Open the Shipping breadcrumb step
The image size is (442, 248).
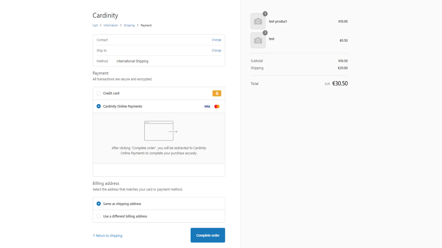[x=129, y=25]
